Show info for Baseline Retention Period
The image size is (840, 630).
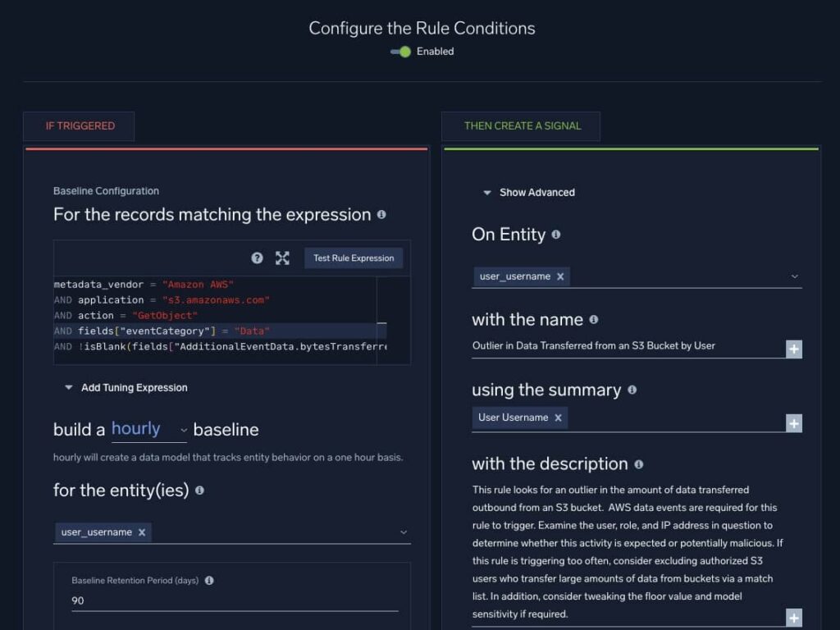[209, 581]
